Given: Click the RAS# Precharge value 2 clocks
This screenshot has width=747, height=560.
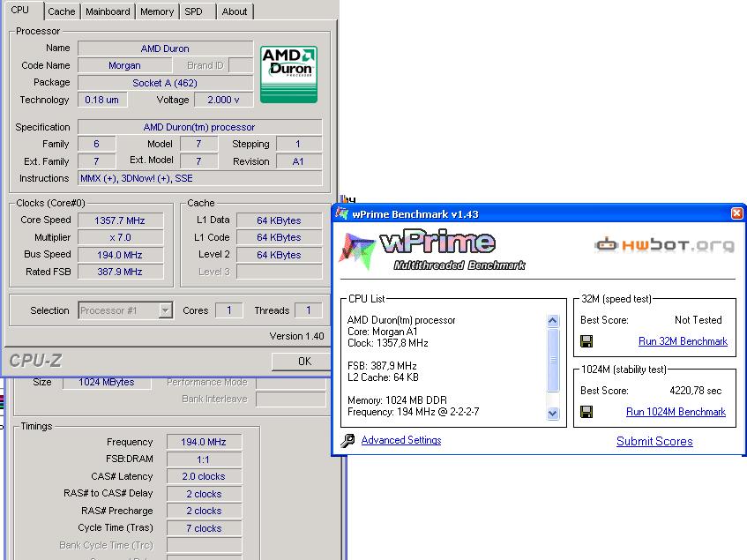Looking at the screenshot, I should click(x=204, y=511).
